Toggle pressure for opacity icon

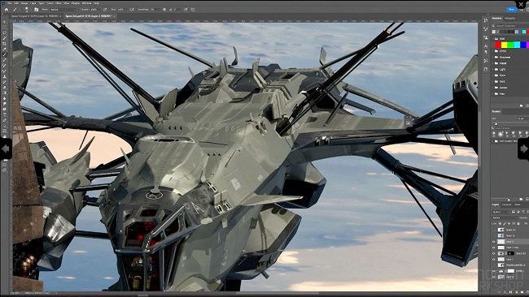[x=105, y=10]
